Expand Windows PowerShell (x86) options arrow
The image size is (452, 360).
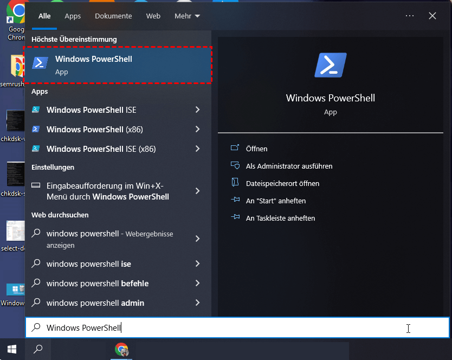pyautogui.click(x=197, y=129)
